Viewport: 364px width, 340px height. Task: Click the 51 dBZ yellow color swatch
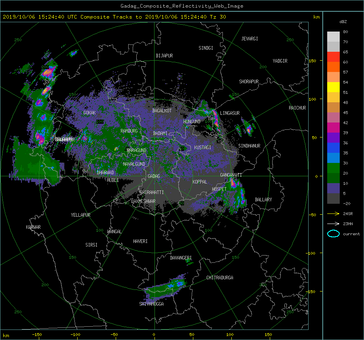333,87
